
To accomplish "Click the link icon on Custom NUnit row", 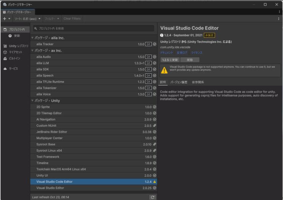I will (155, 125).
